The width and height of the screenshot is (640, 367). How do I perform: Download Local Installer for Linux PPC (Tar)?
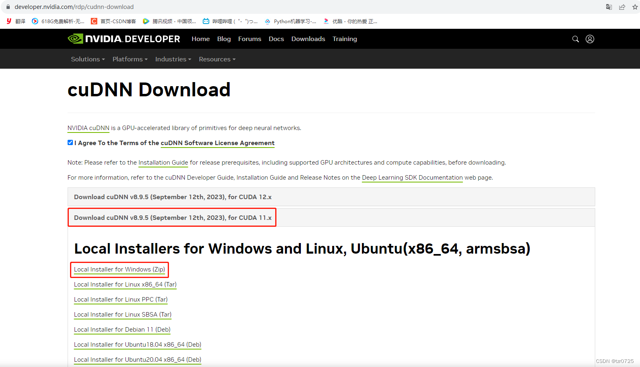[x=121, y=300]
